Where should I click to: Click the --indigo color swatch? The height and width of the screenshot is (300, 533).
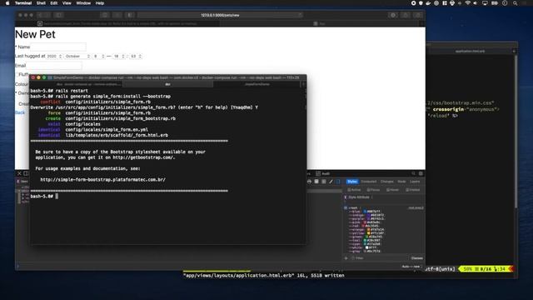point(368,215)
